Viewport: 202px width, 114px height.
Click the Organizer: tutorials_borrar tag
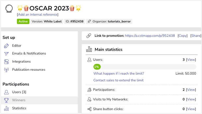pyautogui.click(x=109, y=21)
